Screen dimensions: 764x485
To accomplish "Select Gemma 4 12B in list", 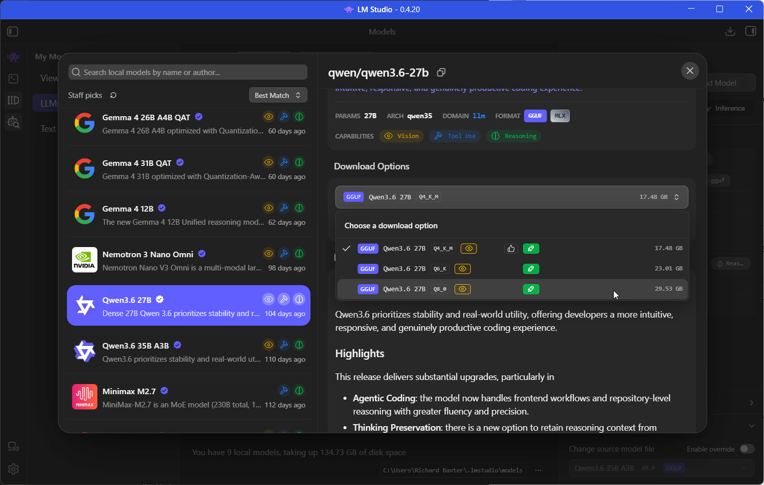I will click(189, 214).
